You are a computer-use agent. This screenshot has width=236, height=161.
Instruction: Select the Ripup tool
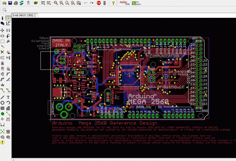pyautogui.click(x=8, y=90)
